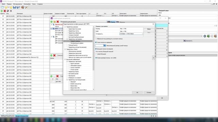Viewport: 218px width, 122px height.
Task: Collapse the Параметры чертежей tree node
Action: (67, 61)
